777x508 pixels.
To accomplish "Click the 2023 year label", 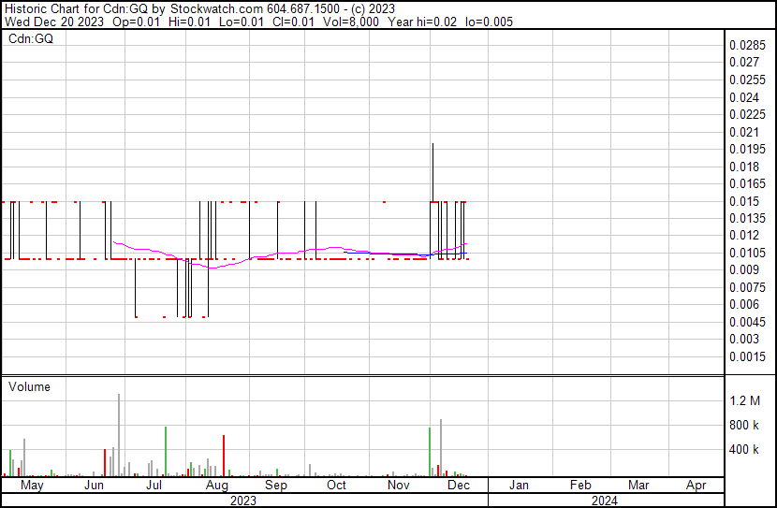I will coord(243,501).
